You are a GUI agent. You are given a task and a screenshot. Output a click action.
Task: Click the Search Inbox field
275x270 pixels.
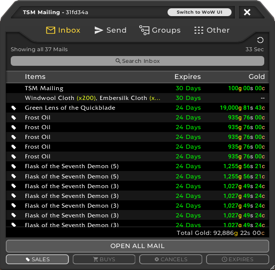coord(137,61)
